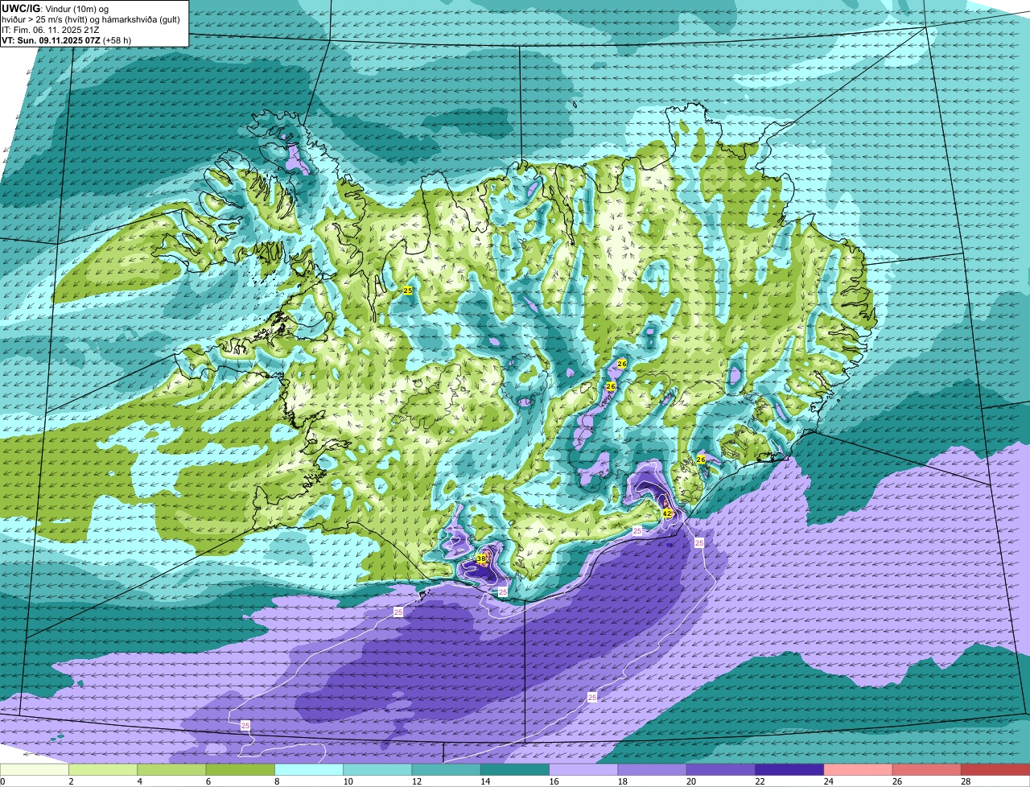Select the 26–28 m/s salmon legend swatch
1030x787 pixels.
(x=927, y=770)
